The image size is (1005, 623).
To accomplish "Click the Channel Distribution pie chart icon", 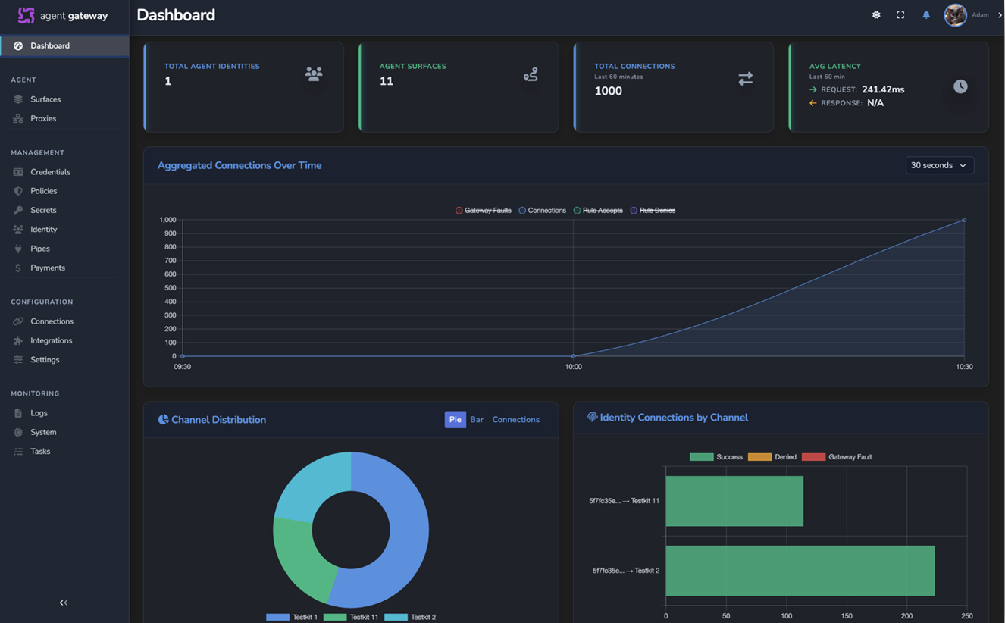I will [163, 419].
